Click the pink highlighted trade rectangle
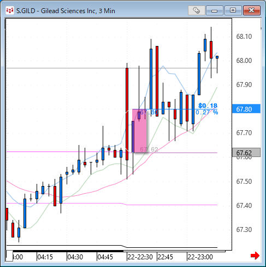 click(139, 131)
